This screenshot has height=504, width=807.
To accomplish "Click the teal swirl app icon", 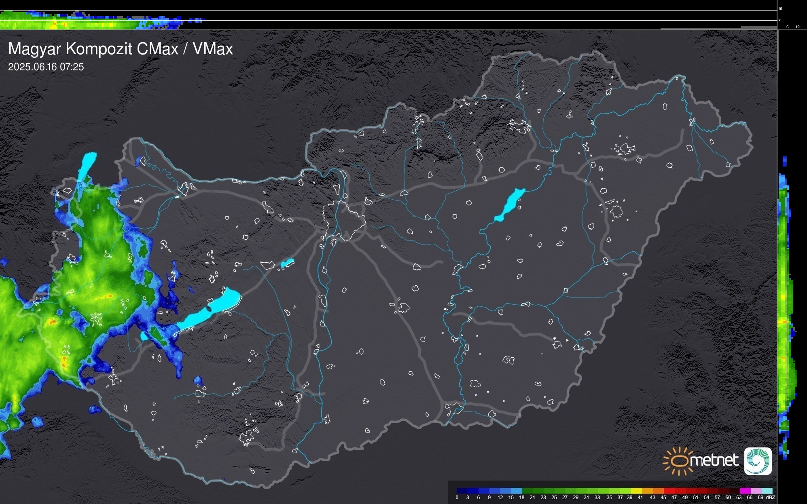I will [x=758, y=461].
